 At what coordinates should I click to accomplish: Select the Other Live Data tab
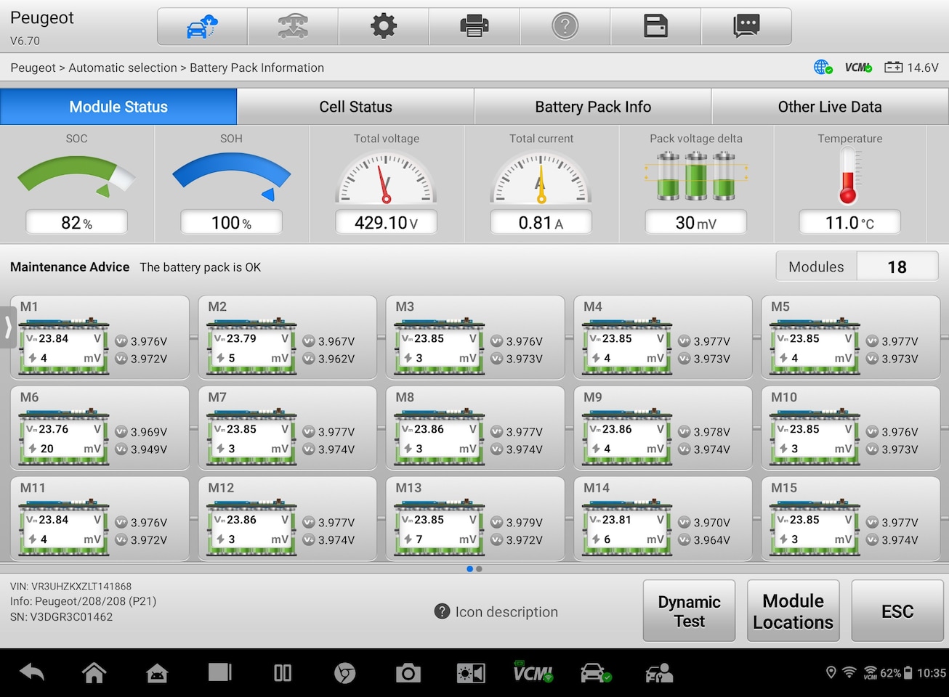point(830,107)
